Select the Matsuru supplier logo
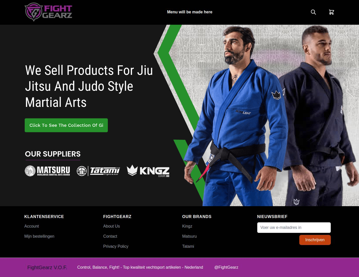Screen dimensions: 359x277 coord(47,171)
